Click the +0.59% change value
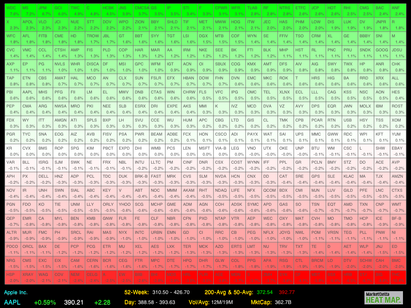Image resolution: width=411 pixels, height=308 pixels. [45, 302]
